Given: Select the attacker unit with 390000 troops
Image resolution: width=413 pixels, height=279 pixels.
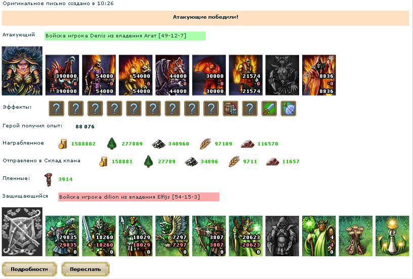Looking at the screenshot, I should click(x=62, y=75).
